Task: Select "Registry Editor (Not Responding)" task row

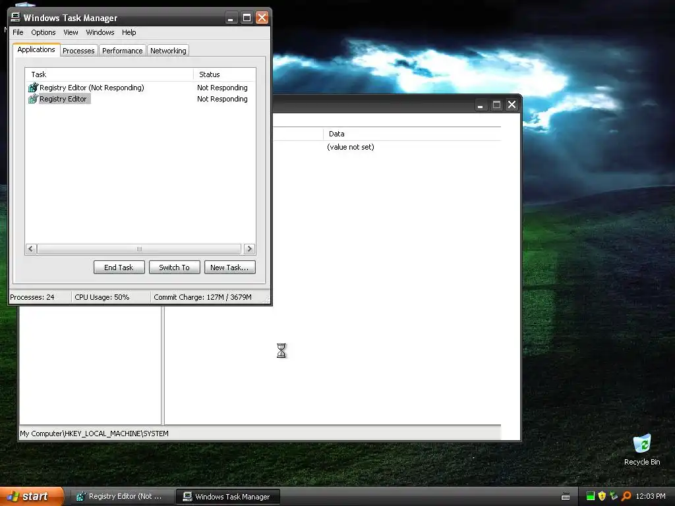Action: (x=140, y=88)
